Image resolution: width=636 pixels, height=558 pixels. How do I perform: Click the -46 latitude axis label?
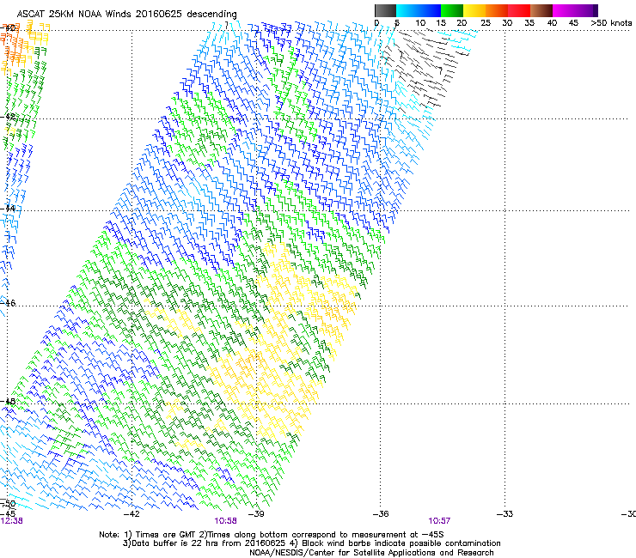[x=8, y=303]
